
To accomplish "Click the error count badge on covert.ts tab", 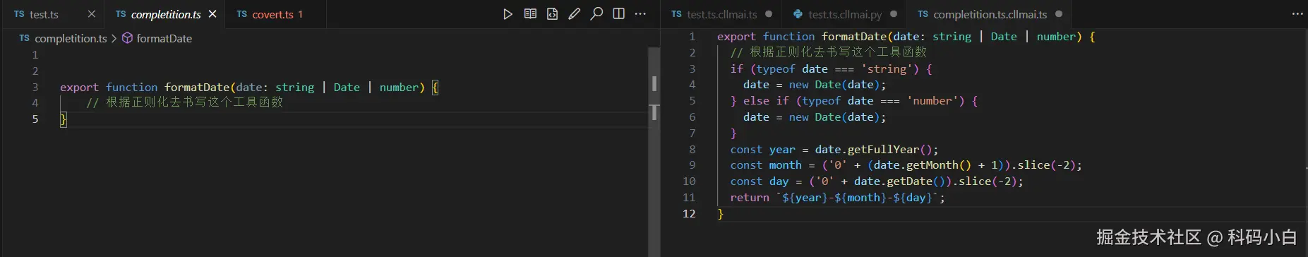I will (300, 14).
